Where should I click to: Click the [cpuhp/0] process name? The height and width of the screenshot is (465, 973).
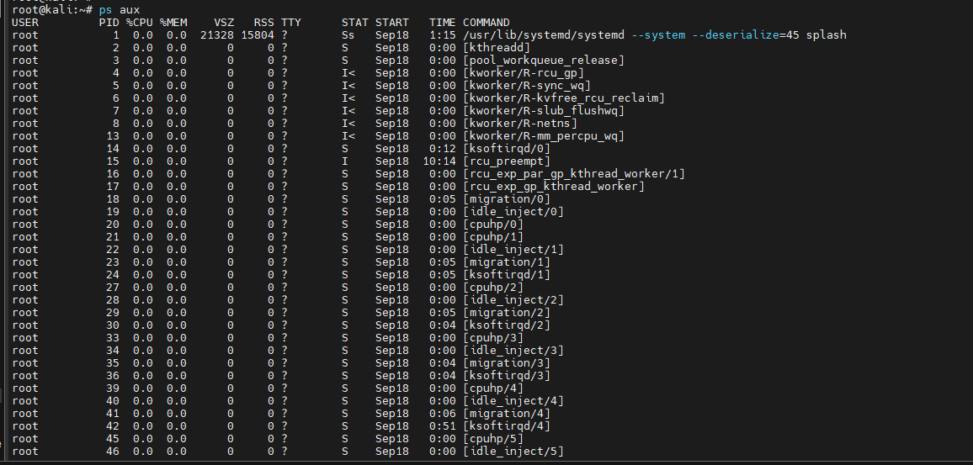(x=492, y=224)
